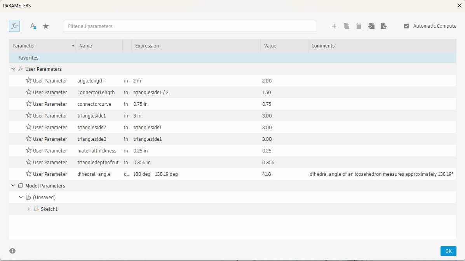
Task: Click the Comments column header
Action: pyautogui.click(x=382, y=46)
